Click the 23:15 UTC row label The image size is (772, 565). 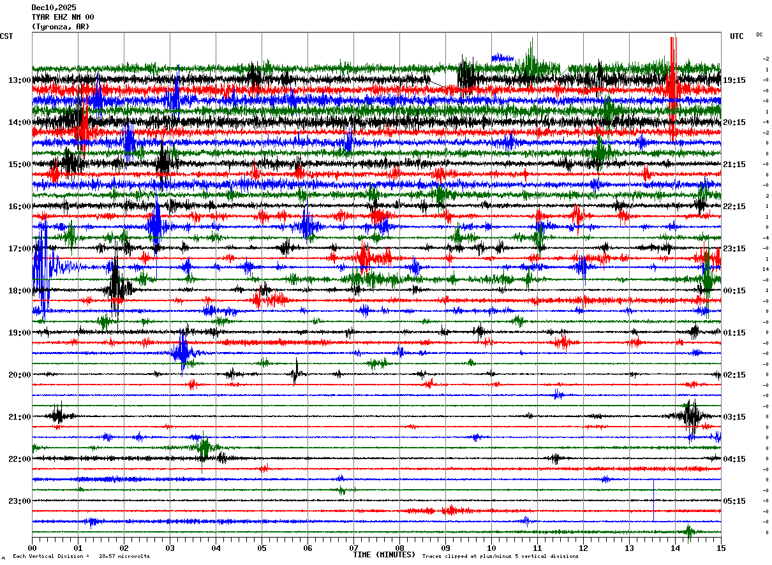coord(734,249)
